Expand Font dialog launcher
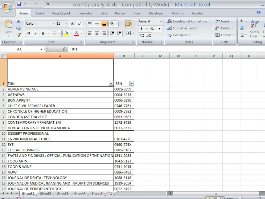 coord(81,42)
